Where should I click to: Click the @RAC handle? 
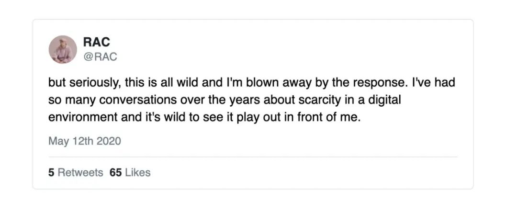(x=100, y=57)
